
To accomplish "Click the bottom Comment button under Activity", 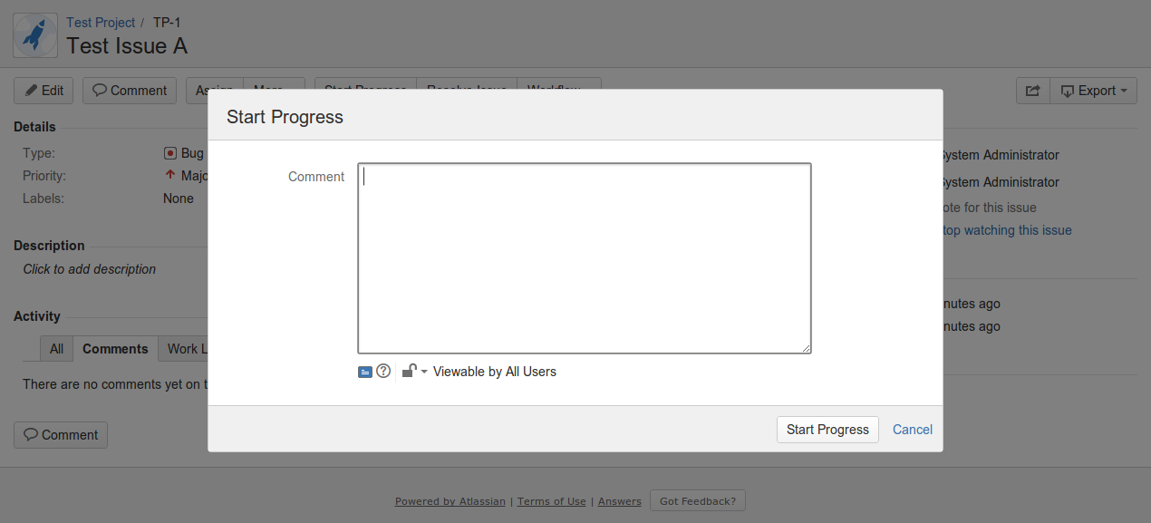I will point(61,435).
